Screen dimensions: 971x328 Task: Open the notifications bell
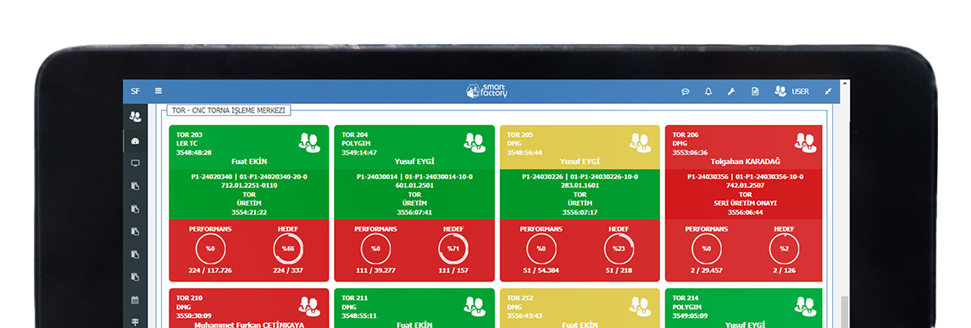pyautogui.click(x=708, y=91)
